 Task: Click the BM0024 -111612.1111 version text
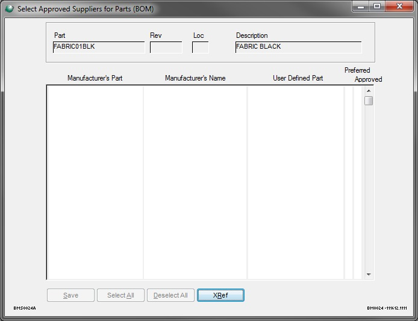coord(387,308)
